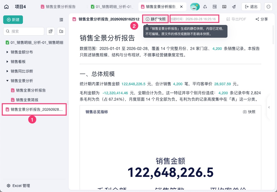277x192 pixels.
Task: Click the card-layout icon left of the paper plane
Action: pos(224,7)
